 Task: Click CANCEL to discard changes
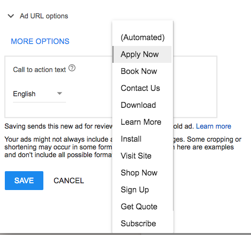(x=69, y=180)
